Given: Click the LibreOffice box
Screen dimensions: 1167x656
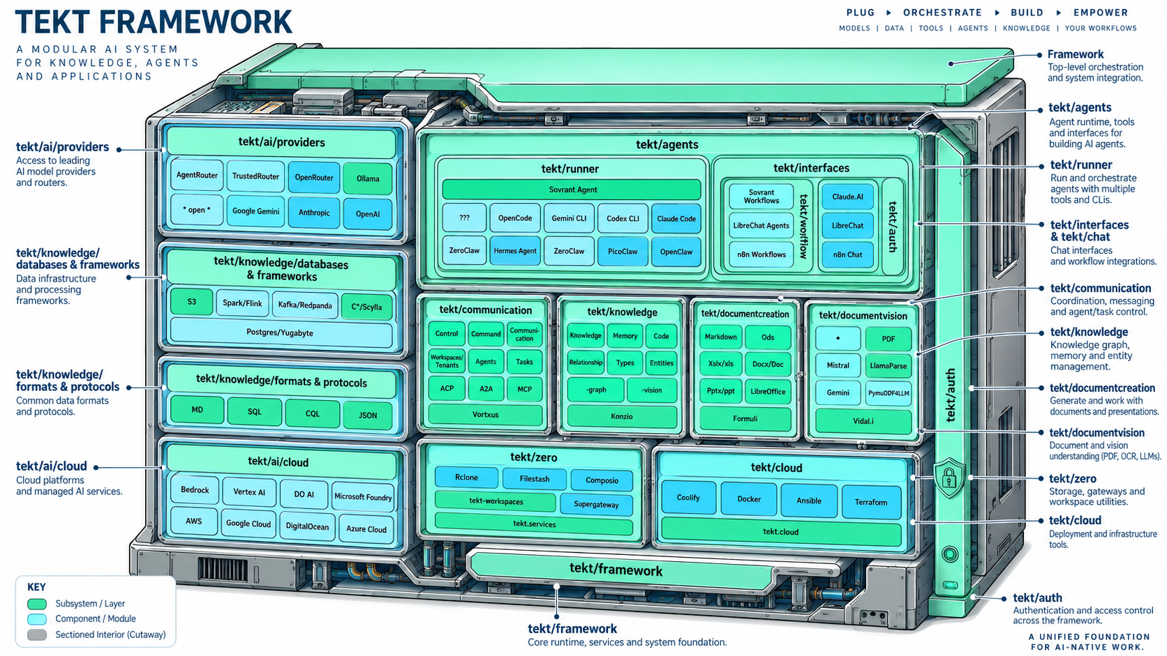Looking at the screenshot, I should pyautogui.click(x=768, y=392).
